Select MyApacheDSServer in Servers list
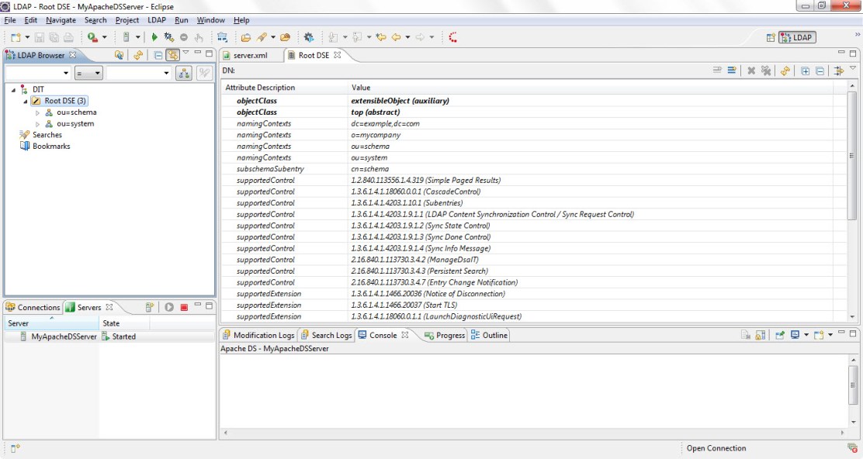863x459 pixels. [64, 336]
